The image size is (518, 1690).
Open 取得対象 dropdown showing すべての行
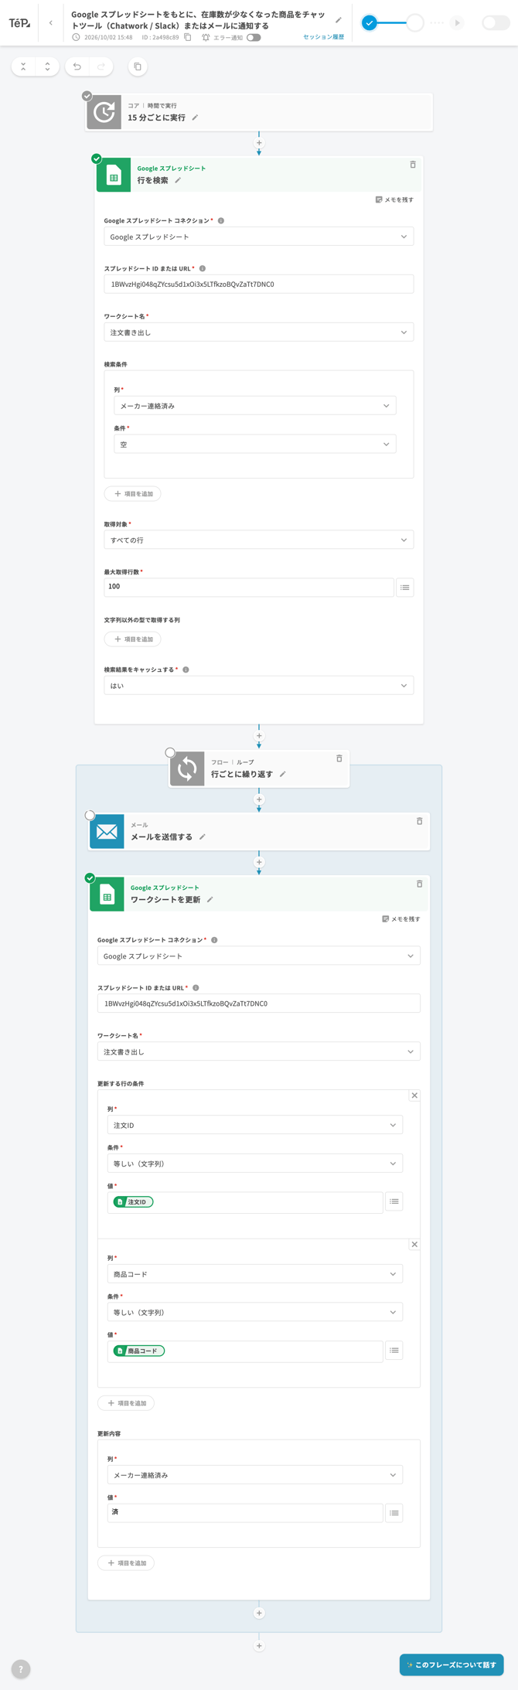coord(259,540)
